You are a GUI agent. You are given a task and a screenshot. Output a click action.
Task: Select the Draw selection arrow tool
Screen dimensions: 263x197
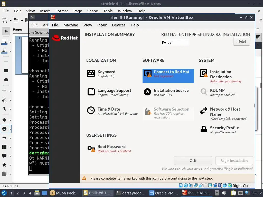click(6, 31)
